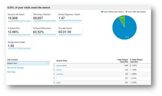Click the % Total Unique Searches column header
Image resolution: width=162 pixels, height=96 pixels.
[136, 61]
